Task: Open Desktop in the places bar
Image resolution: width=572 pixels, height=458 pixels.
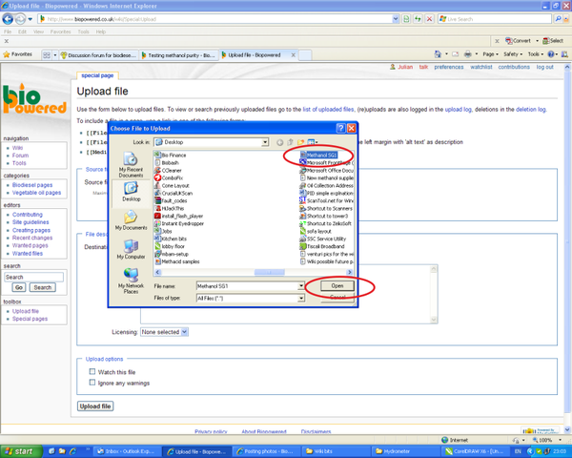Action: pos(129,193)
